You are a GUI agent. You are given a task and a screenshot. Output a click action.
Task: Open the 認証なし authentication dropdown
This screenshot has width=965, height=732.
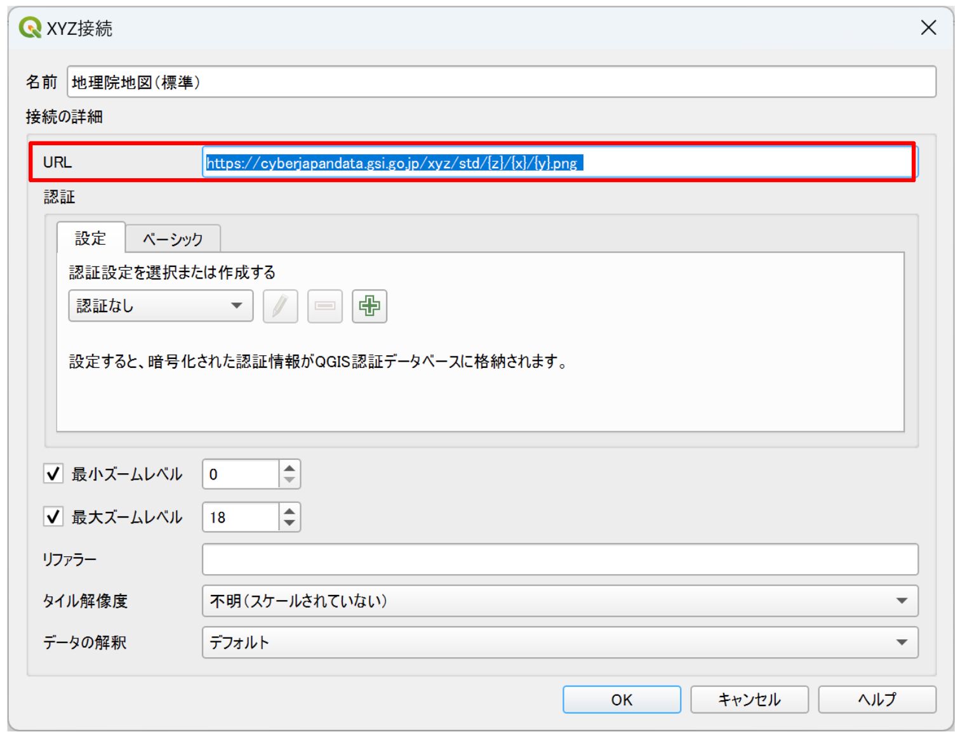[161, 306]
